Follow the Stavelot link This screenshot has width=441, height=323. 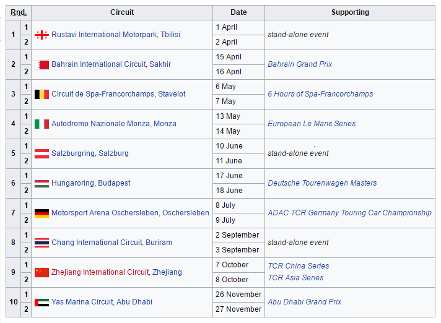coord(172,94)
